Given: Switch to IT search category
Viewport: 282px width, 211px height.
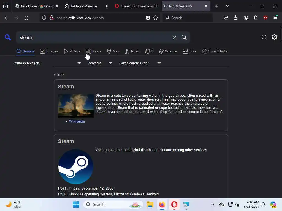Looking at the screenshot, I should [149, 51].
